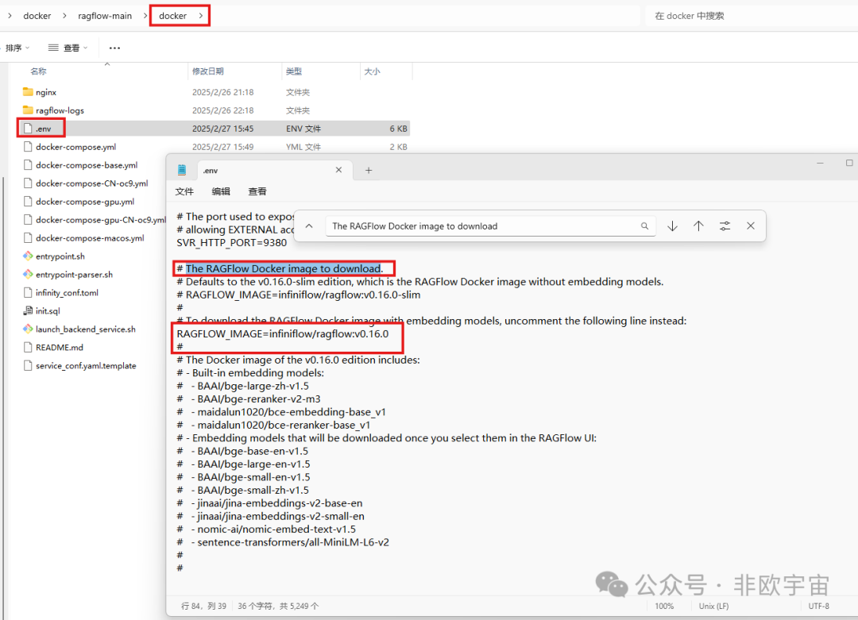The image size is (858, 620).
Task: Click the ragflow-logs folder icon
Action: pos(28,110)
